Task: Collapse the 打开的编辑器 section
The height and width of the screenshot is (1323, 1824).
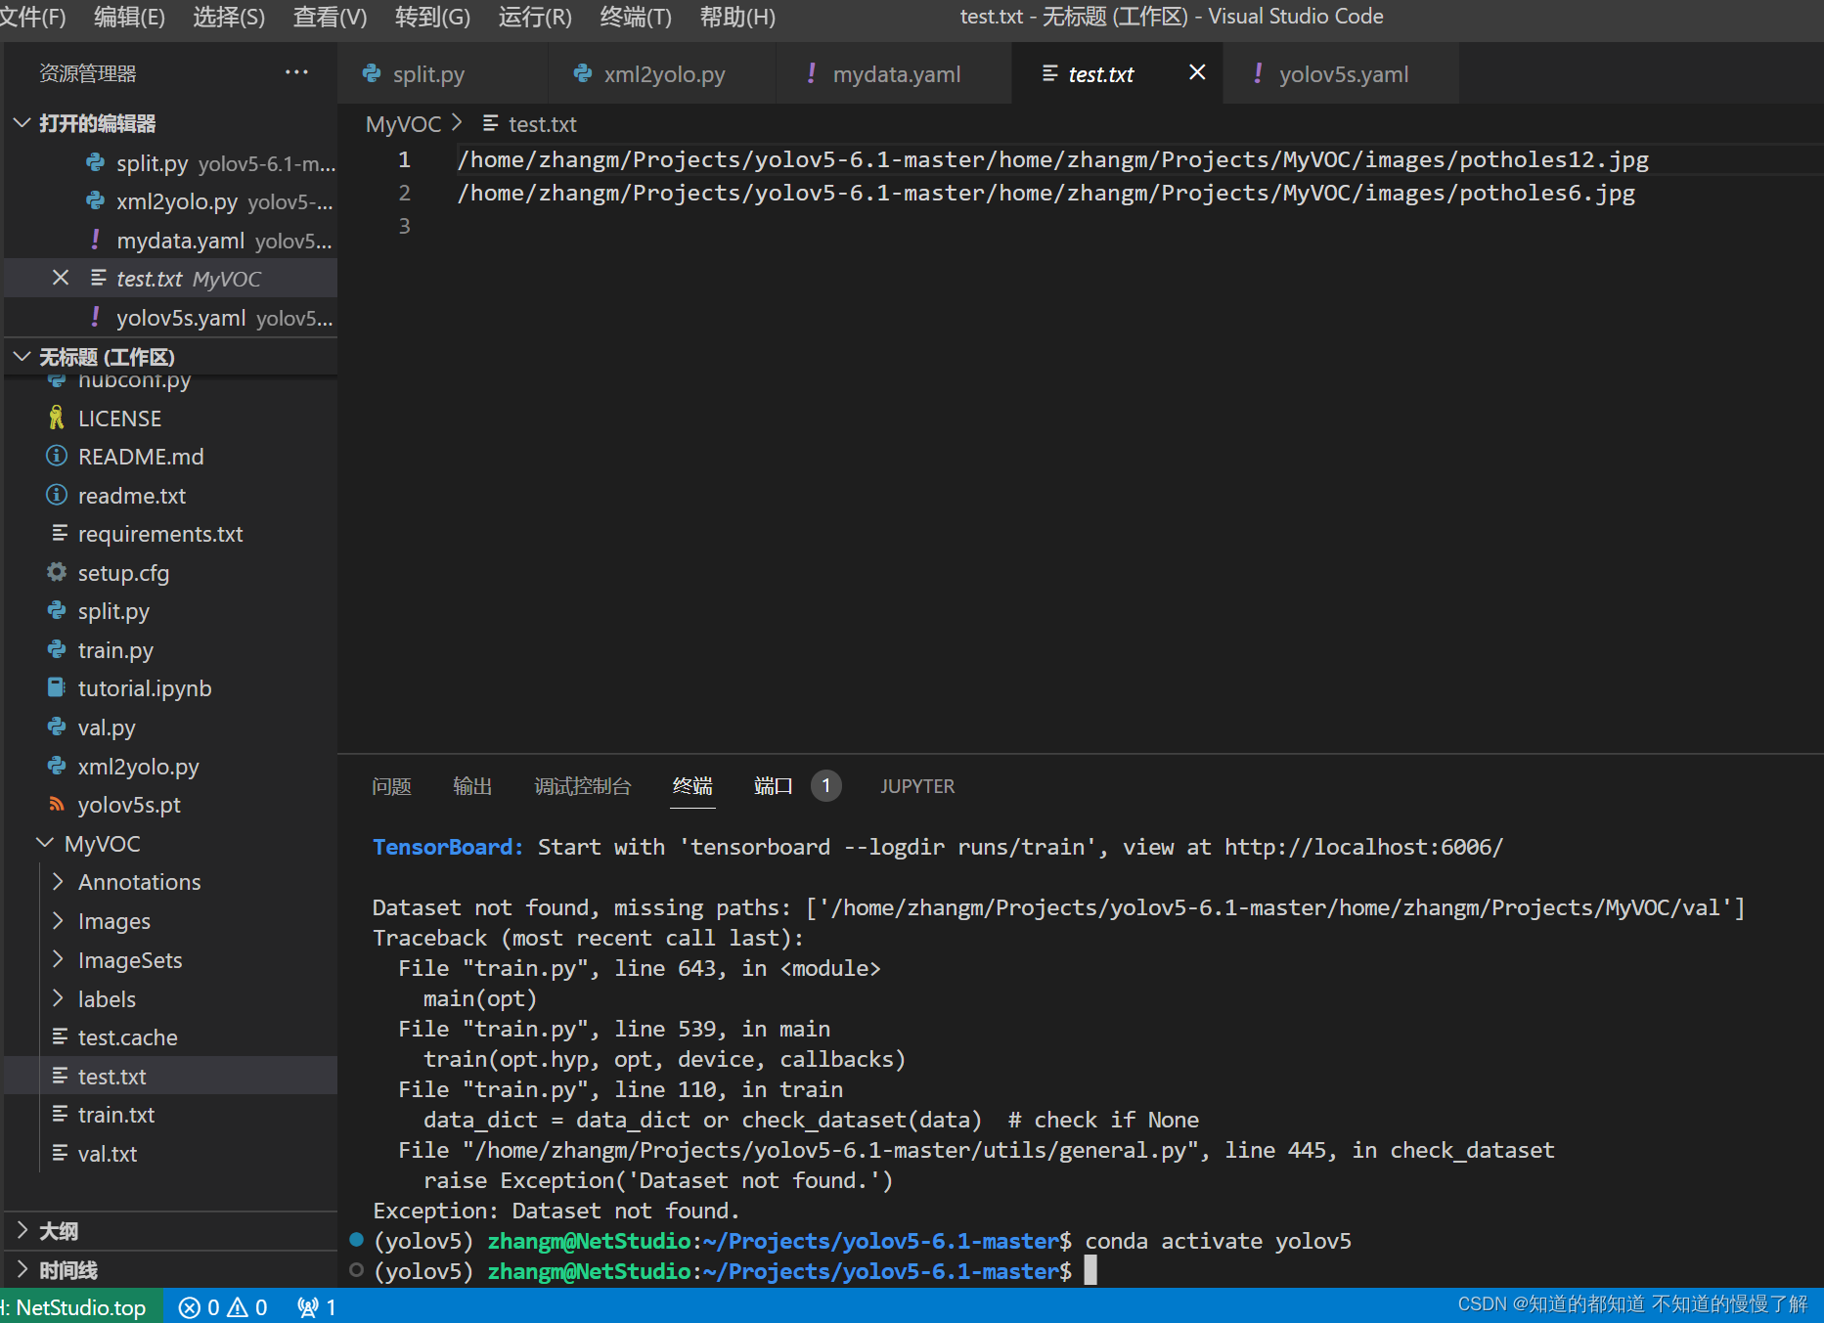Action: (22, 123)
